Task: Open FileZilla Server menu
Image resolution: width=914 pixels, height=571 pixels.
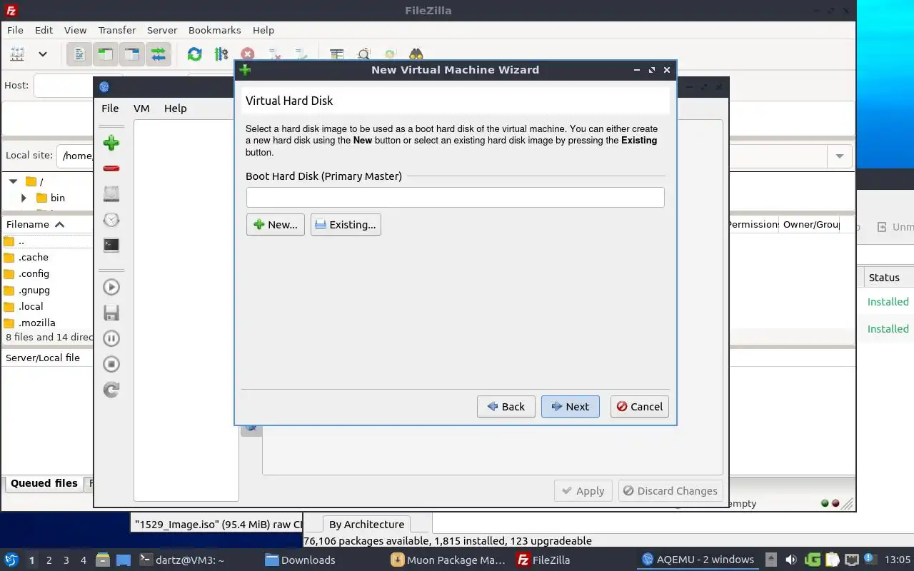Action: [x=162, y=30]
